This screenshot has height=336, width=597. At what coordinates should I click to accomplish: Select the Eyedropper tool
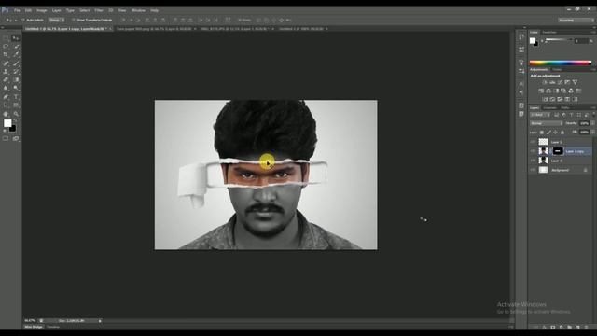[16, 55]
